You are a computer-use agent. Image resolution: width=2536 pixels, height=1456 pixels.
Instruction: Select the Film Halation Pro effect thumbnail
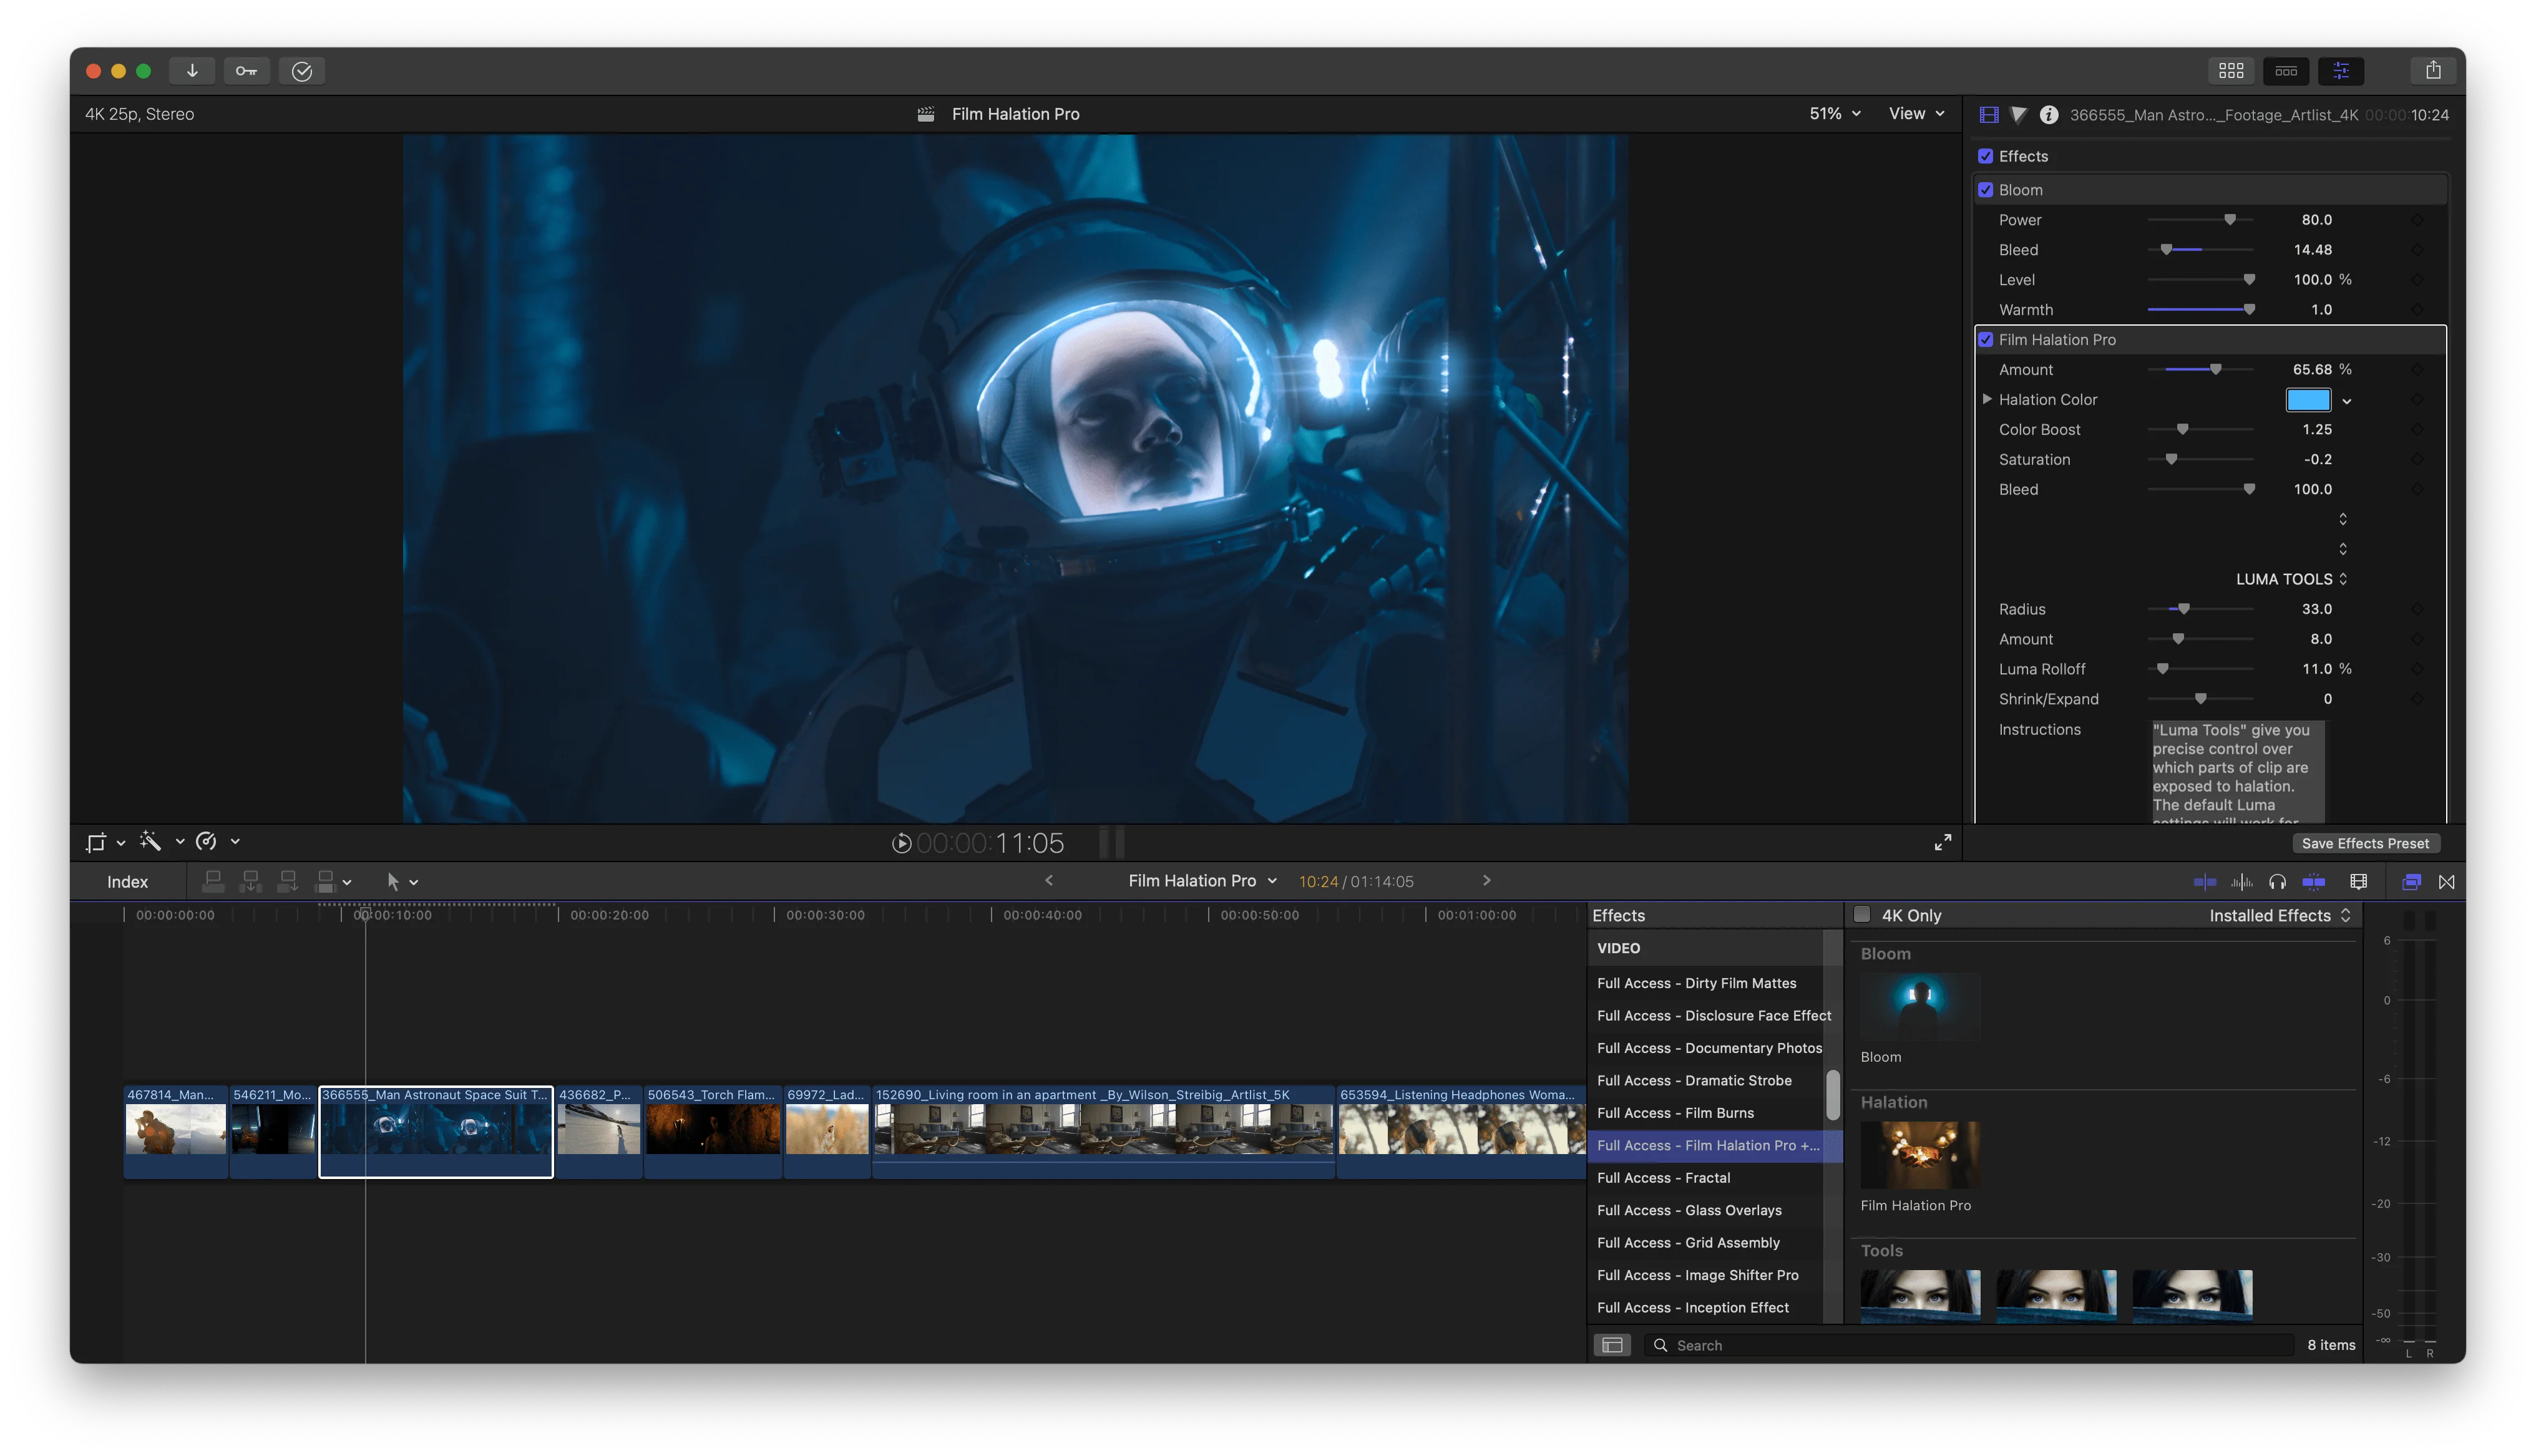coord(1919,1155)
